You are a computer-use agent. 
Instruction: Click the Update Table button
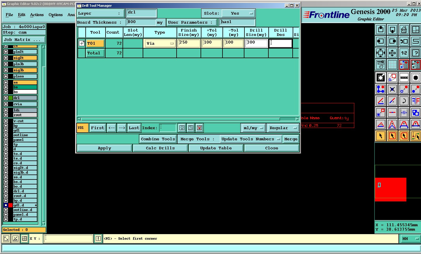pyautogui.click(x=216, y=148)
